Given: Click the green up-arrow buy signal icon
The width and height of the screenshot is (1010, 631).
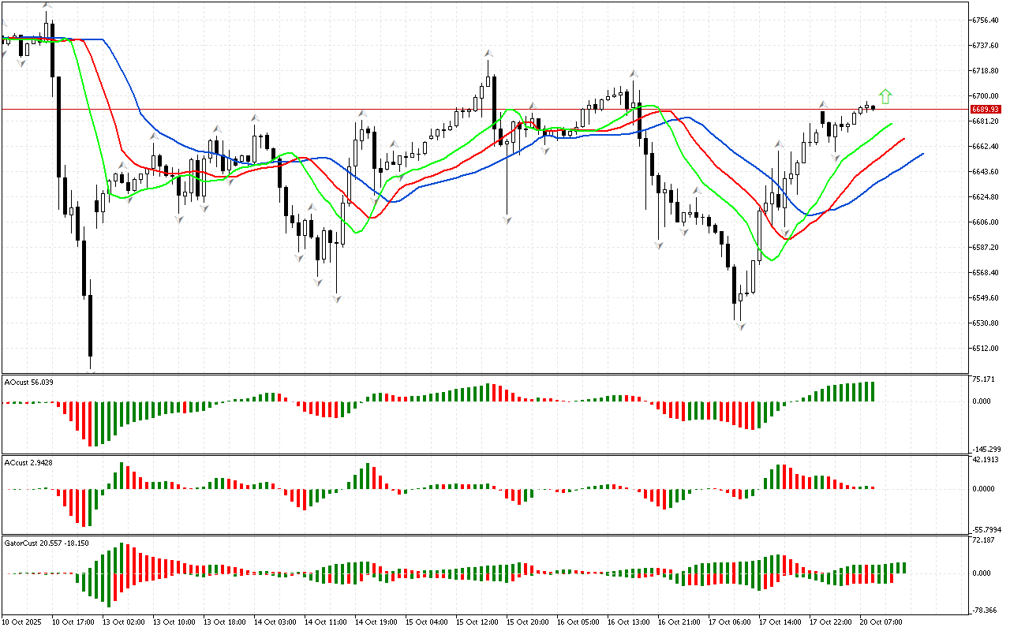Looking at the screenshot, I should pos(885,96).
